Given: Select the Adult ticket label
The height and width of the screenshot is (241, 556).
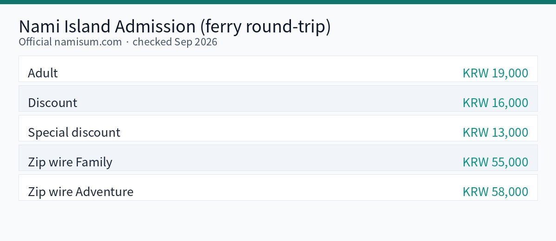Looking at the screenshot, I should click(x=43, y=73).
